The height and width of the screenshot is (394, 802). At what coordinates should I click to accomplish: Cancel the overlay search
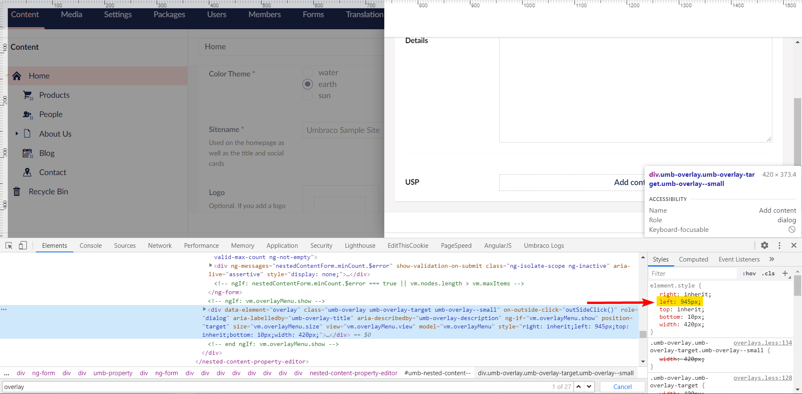pyautogui.click(x=622, y=386)
